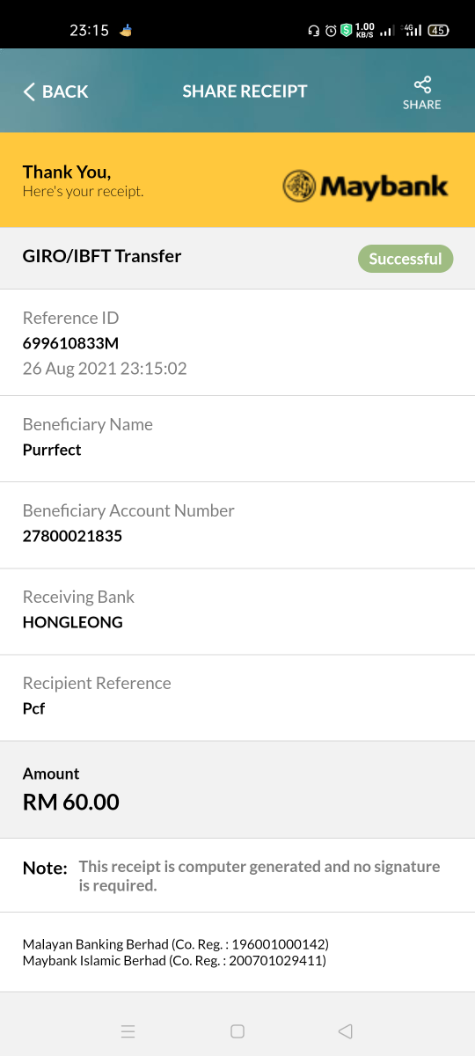This screenshot has height=1056, width=475.
Task: Tap the Android back triangle icon
Action: click(346, 1031)
